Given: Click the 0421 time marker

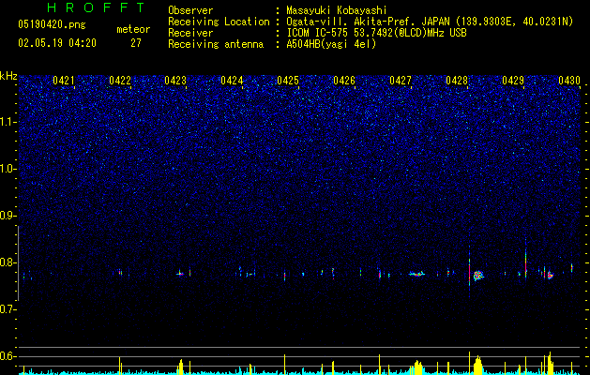Looking at the screenshot, I should (64, 81).
